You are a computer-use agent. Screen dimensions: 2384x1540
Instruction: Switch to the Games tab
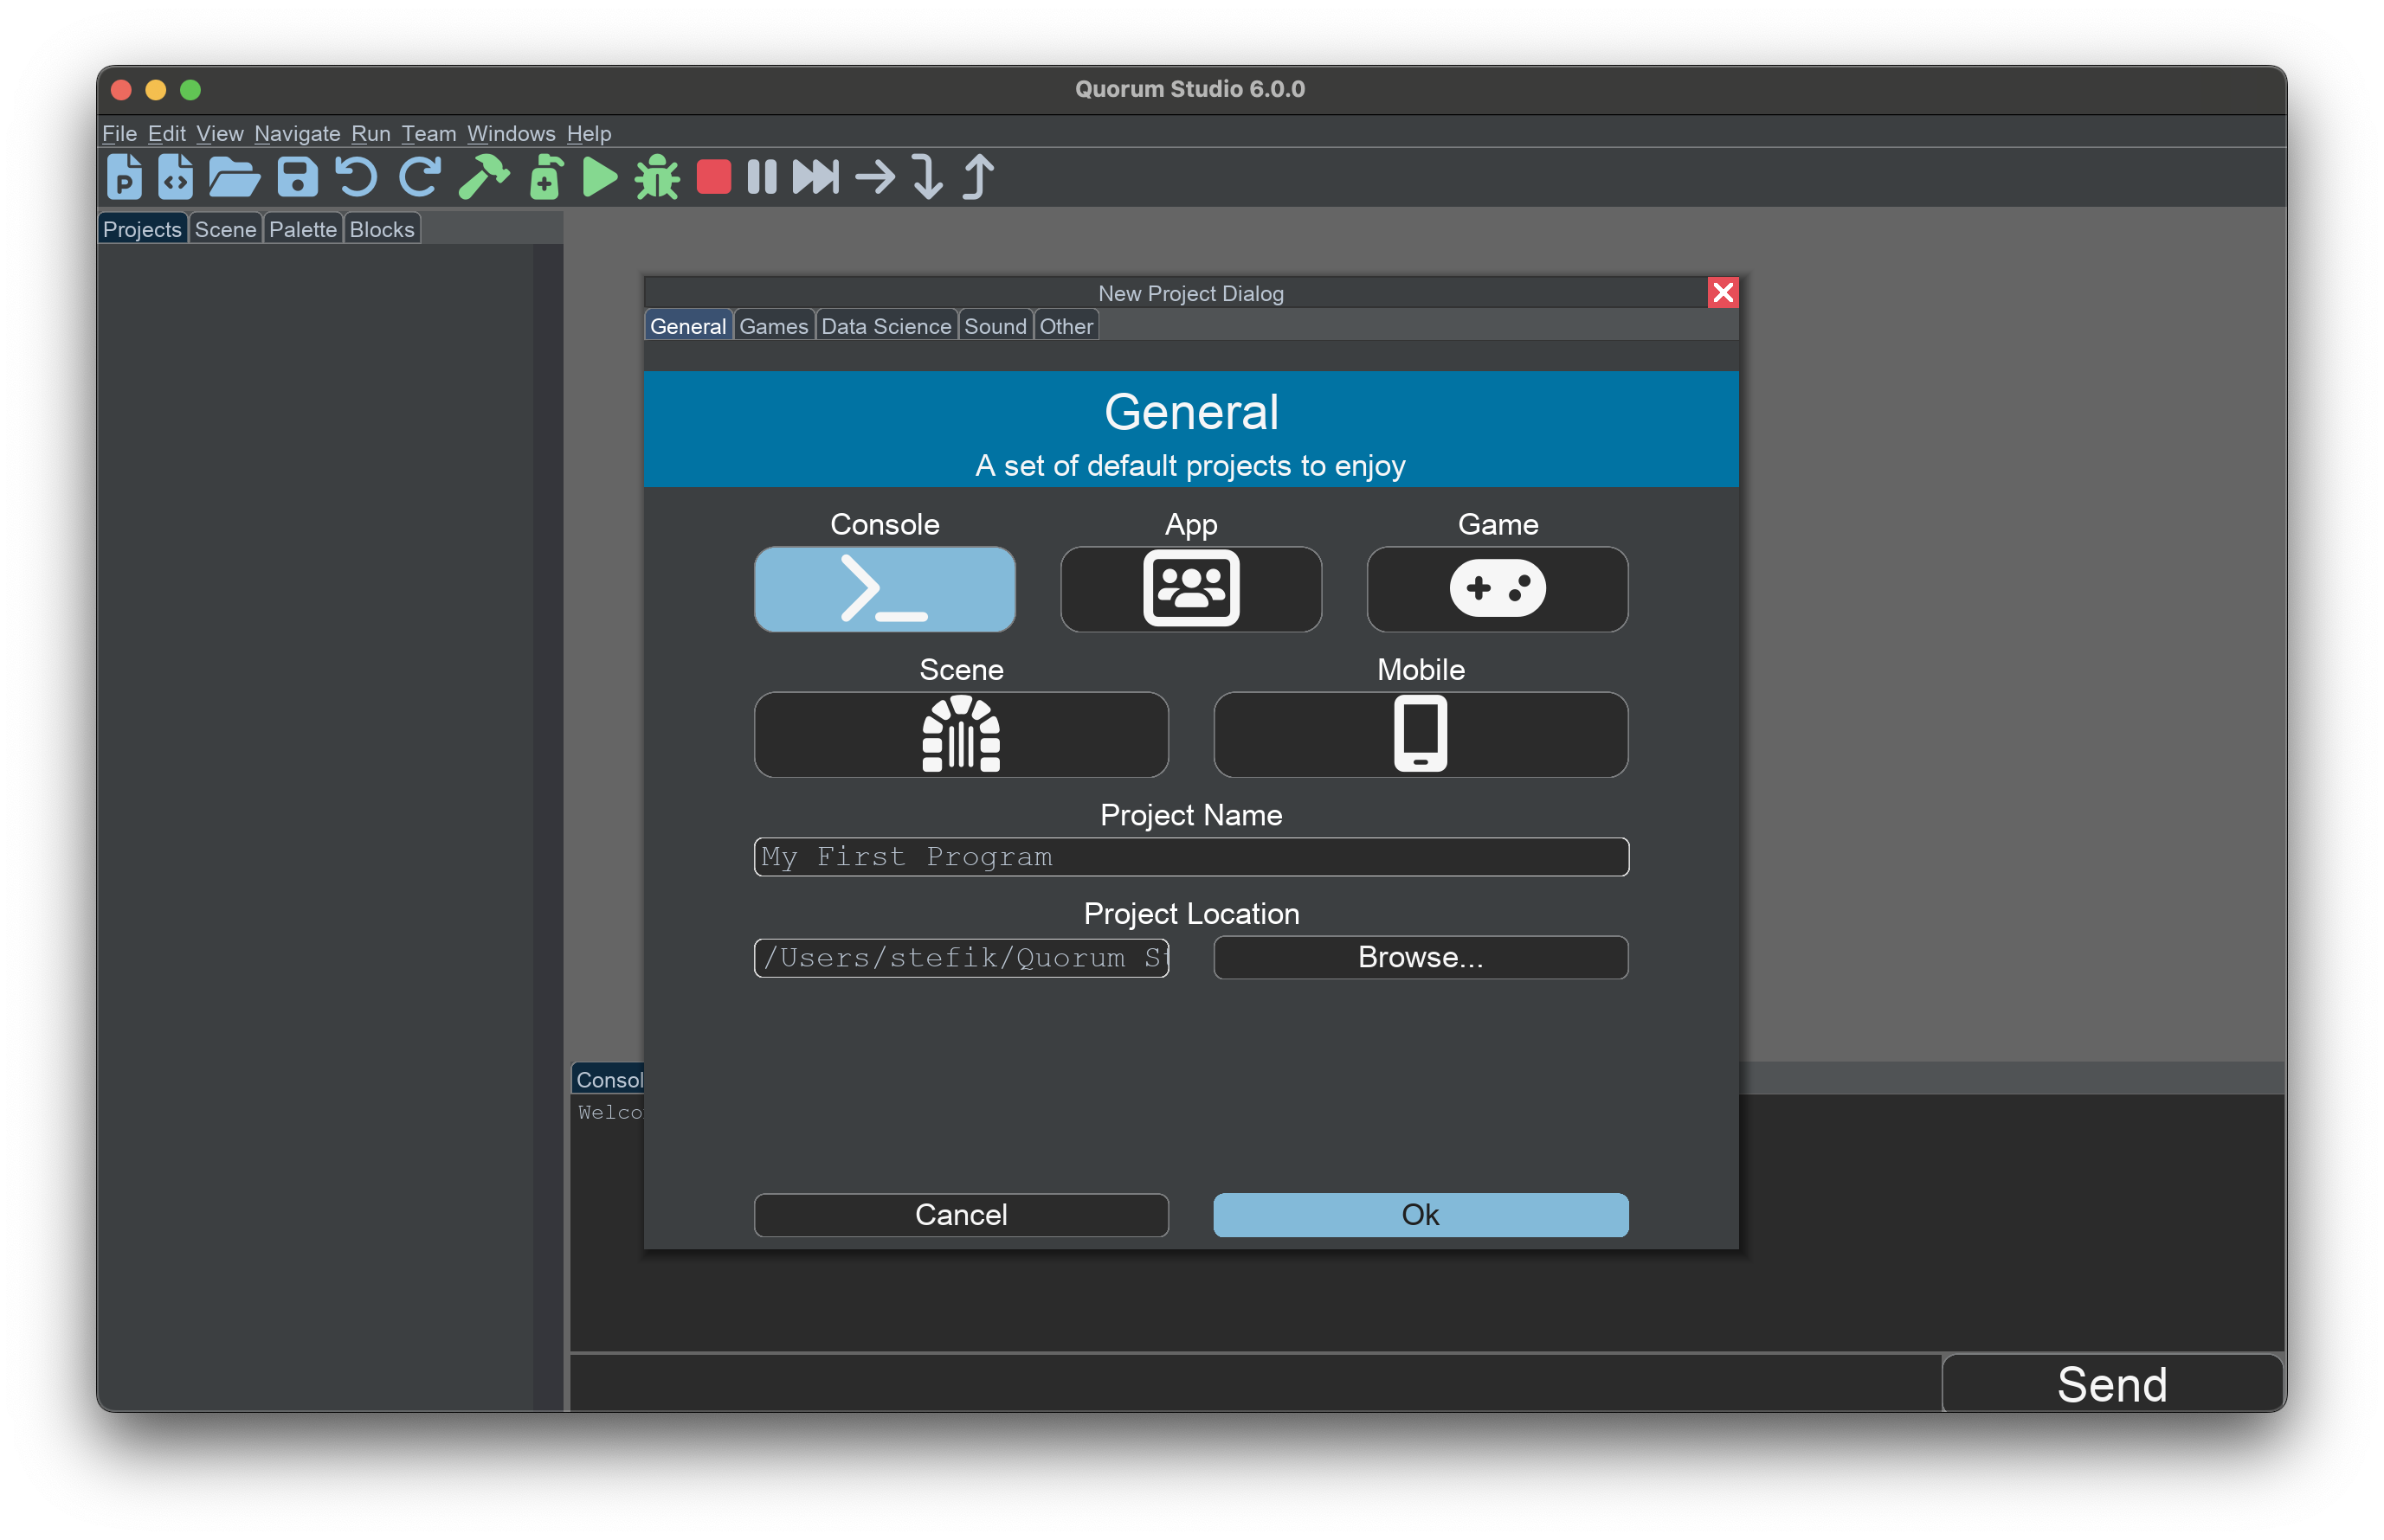click(x=773, y=328)
